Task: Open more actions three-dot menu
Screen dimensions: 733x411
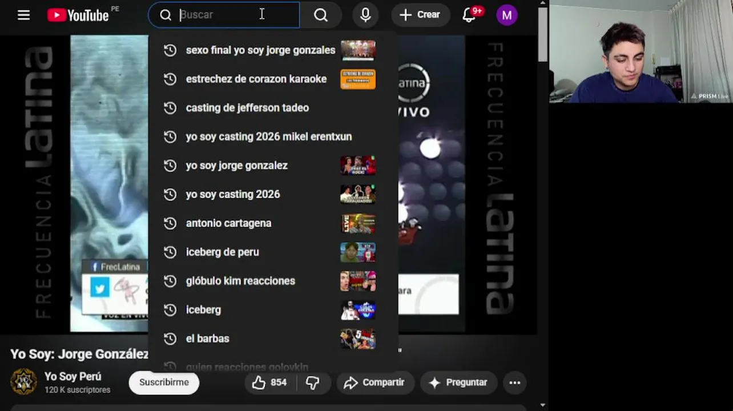Action: 515,382
